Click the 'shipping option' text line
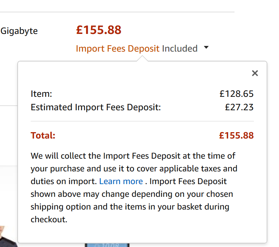The image size is (279, 247). [x=130, y=207]
